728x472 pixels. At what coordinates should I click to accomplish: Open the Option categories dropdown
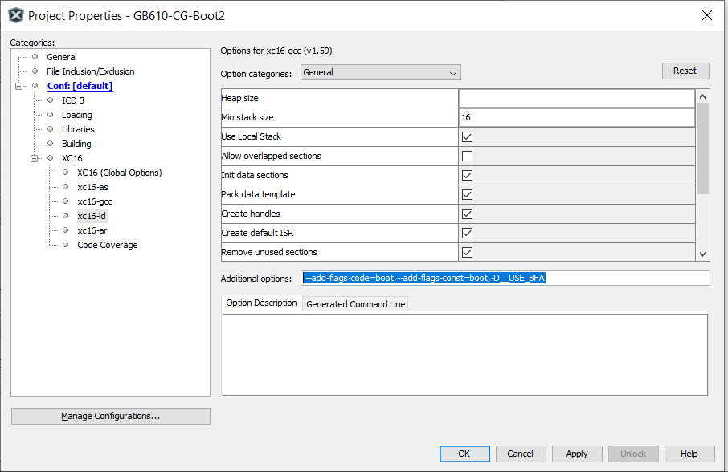pos(380,72)
